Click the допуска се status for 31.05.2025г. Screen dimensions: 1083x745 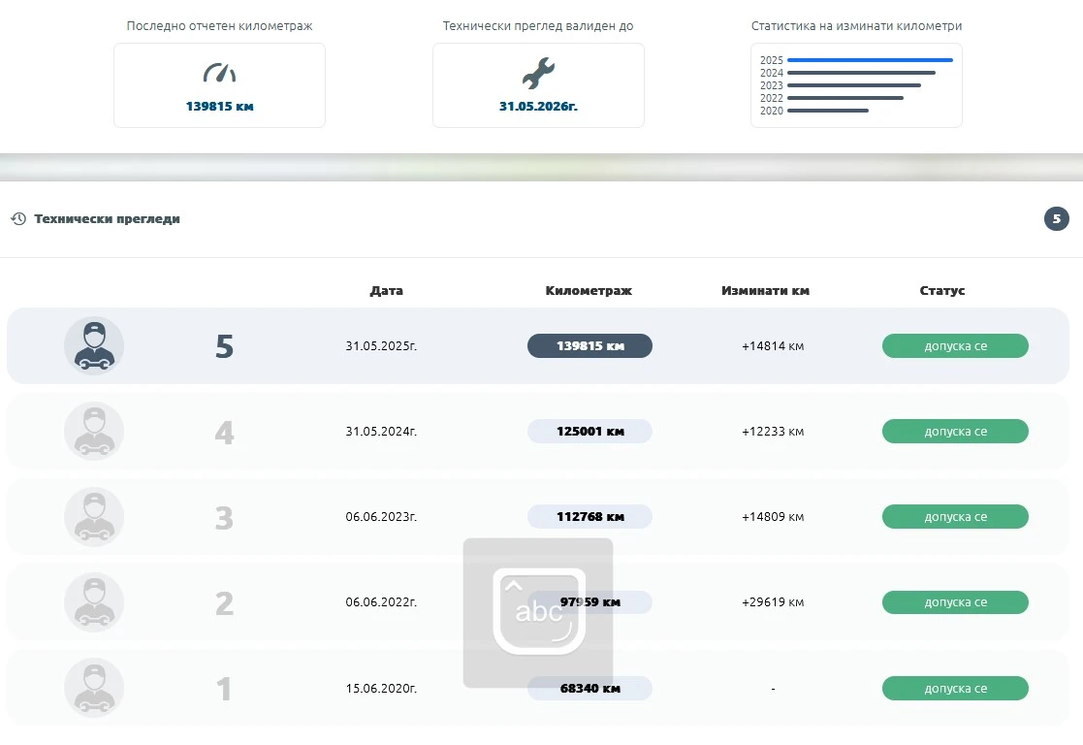[954, 346]
